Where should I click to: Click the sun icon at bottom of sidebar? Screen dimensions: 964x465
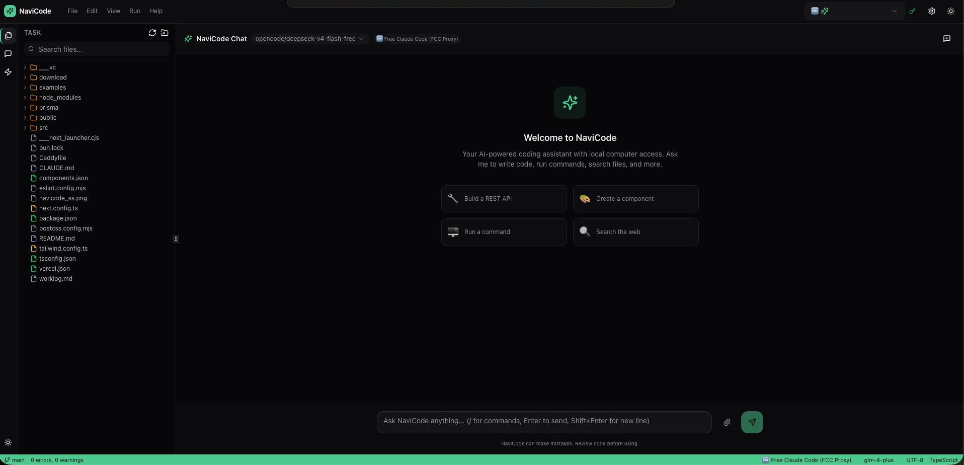tap(8, 442)
